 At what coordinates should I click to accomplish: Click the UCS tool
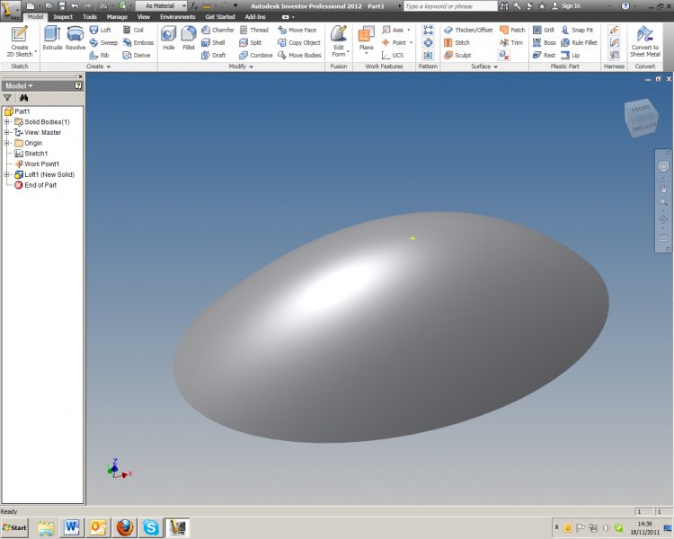click(393, 55)
